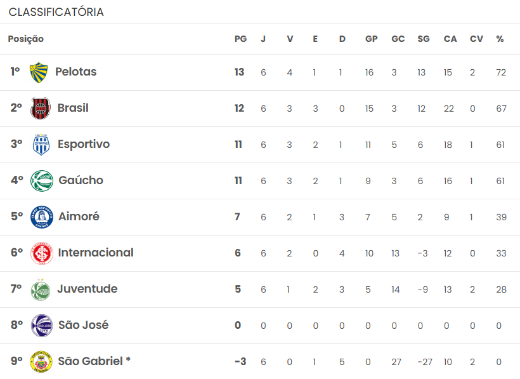The width and height of the screenshot is (520, 379).
Task: Open the Internacional team link
Action: (96, 253)
